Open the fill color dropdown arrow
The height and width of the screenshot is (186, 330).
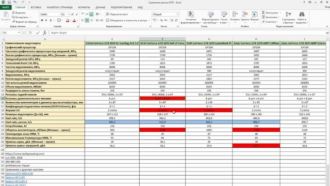click(71, 21)
